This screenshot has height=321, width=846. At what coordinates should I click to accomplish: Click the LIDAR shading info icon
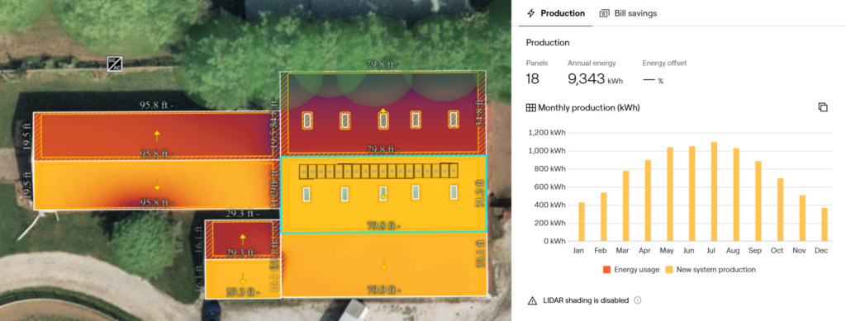point(637,300)
